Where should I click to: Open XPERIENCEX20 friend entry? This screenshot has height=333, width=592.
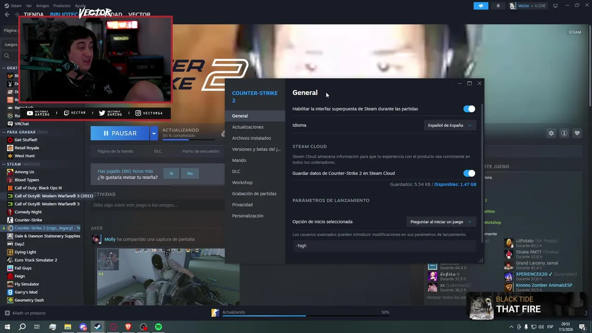(541, 277)
